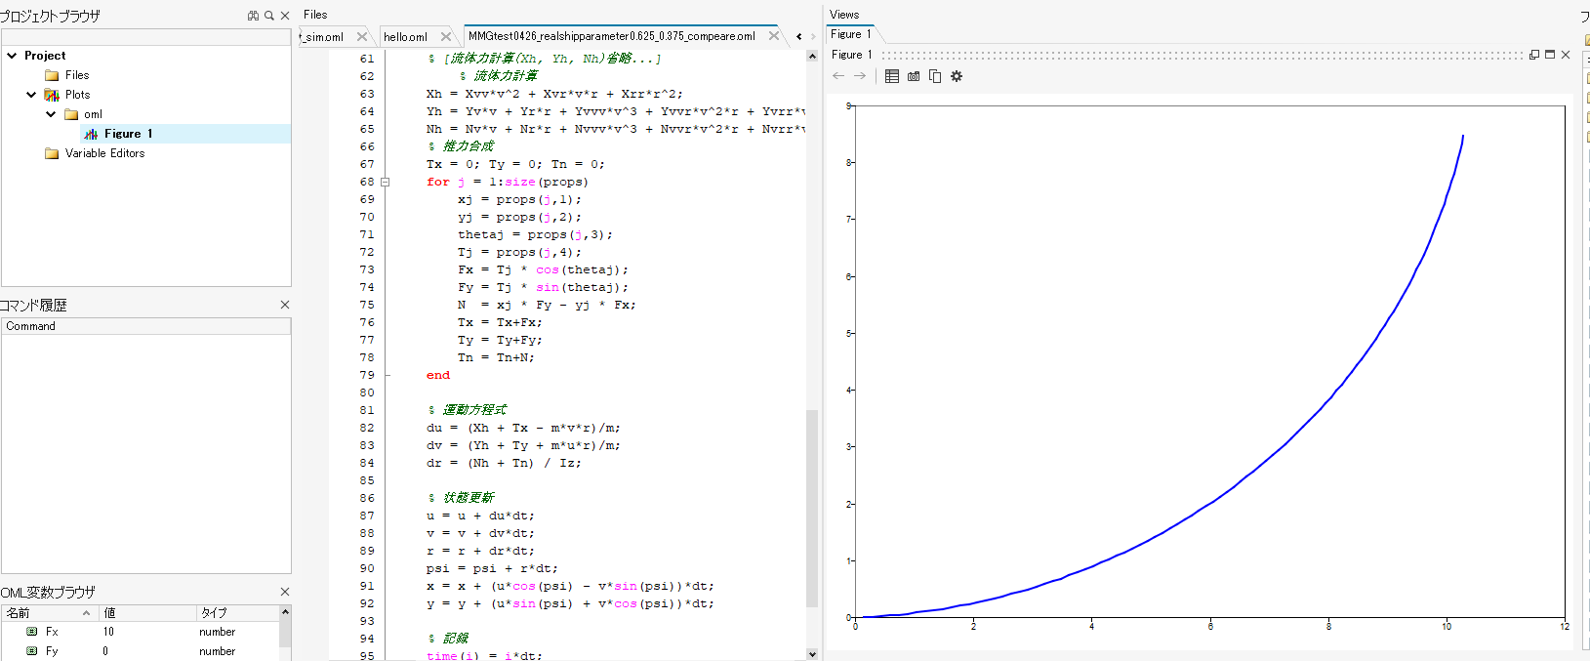The height and width of the screenshot is (661, 1590).
Task: Close the Figure 1 pane
Action: (x=1566, y=55)
